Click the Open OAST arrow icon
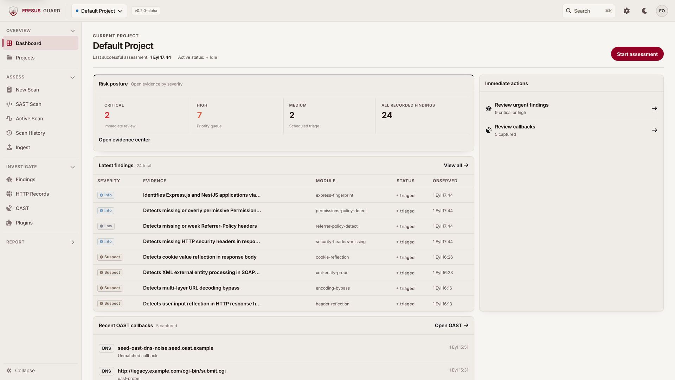Image resolution: width=675 pixels, height=380 pixels. pyautogui.click(x=466, y=325)
